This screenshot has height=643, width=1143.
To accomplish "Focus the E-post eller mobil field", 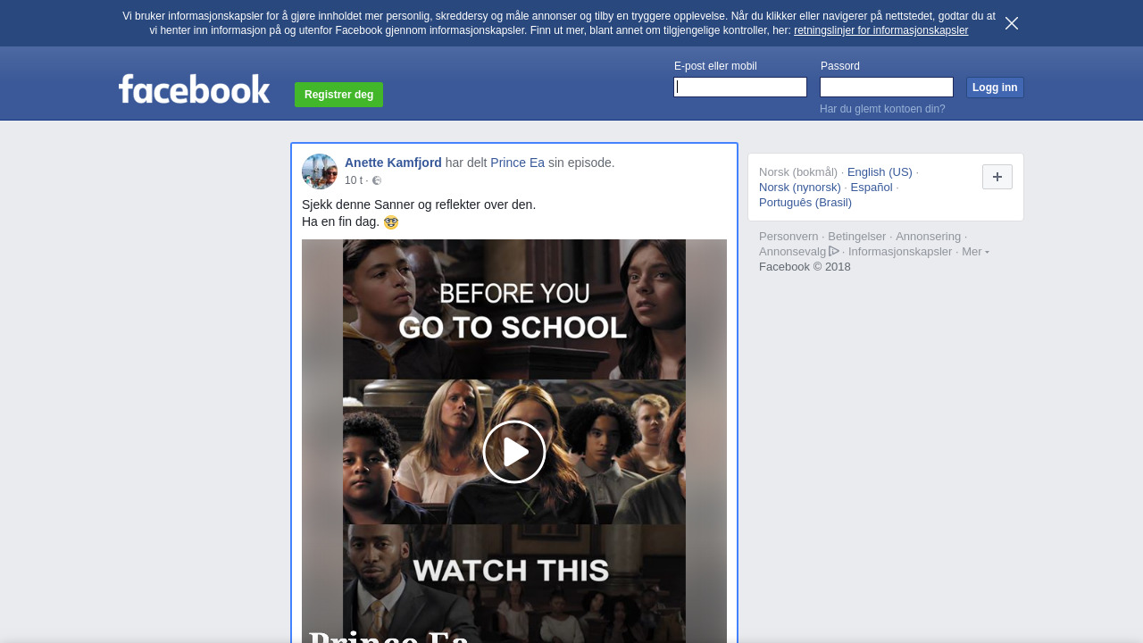I will pyautogui.click(x=740, y=87).
